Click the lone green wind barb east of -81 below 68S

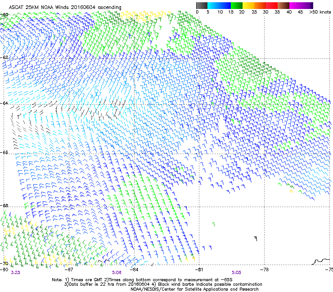click(214, 224)
